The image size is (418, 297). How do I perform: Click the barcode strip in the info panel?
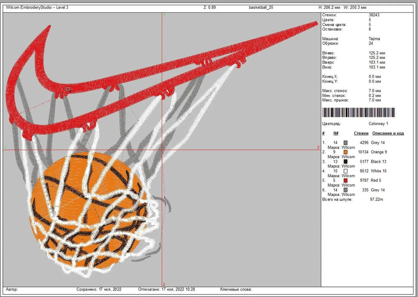point(359,112)
